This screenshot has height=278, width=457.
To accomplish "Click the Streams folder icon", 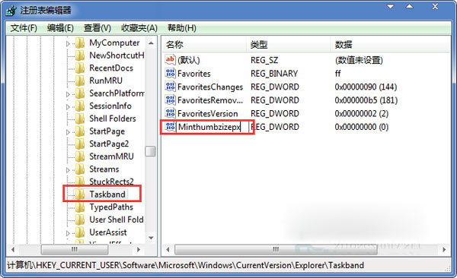I will tap(80, 169).
